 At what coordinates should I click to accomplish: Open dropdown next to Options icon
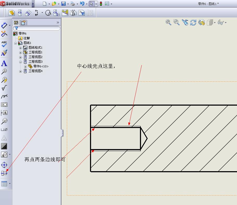coord(111,4)
